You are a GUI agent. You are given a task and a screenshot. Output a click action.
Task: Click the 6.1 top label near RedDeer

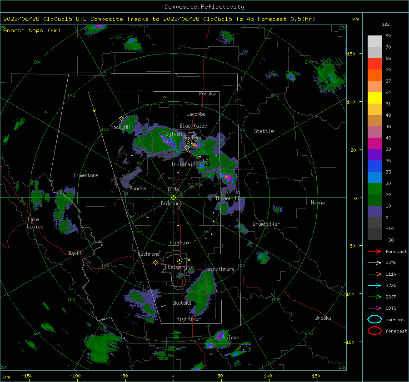coord(191,142)
